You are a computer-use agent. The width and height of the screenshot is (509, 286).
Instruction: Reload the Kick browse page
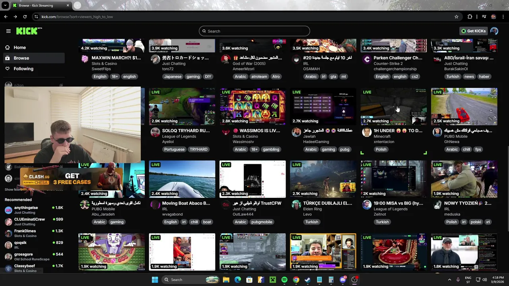[25, 17]
